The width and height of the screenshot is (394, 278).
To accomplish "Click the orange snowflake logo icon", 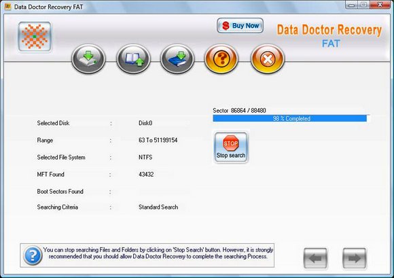I will pyautogui.click(x=35, y=37).
